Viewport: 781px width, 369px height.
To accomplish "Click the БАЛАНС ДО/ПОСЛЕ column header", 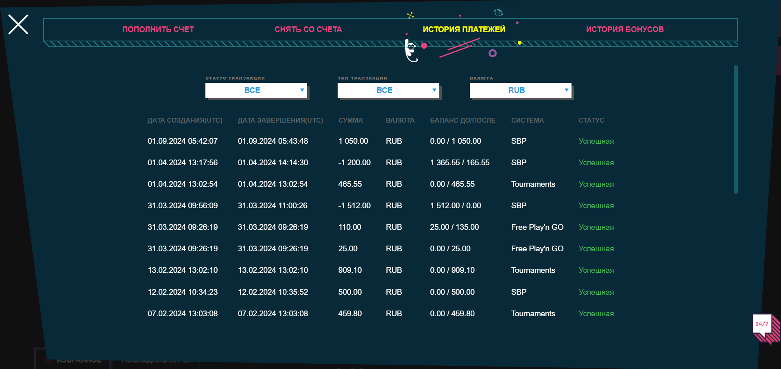I will (463, 120).
